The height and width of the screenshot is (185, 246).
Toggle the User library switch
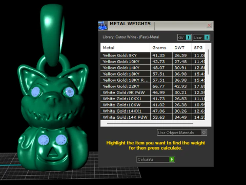(x=201, y=38)
